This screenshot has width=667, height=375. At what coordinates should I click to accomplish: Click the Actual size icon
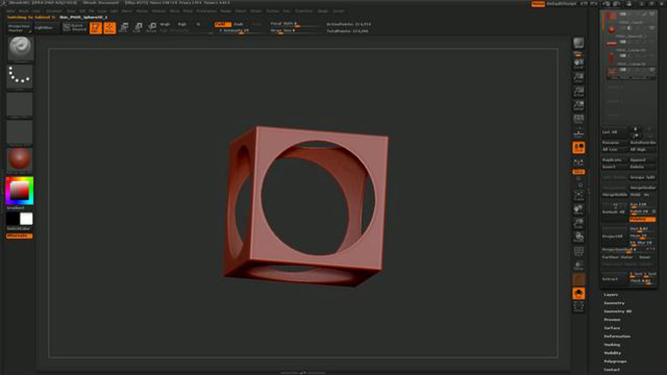tap(579, 91)
